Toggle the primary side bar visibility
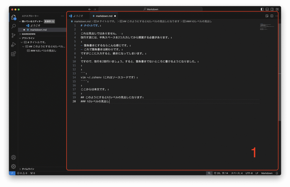This screenshot has width=290, height=187. coord(262,9)
